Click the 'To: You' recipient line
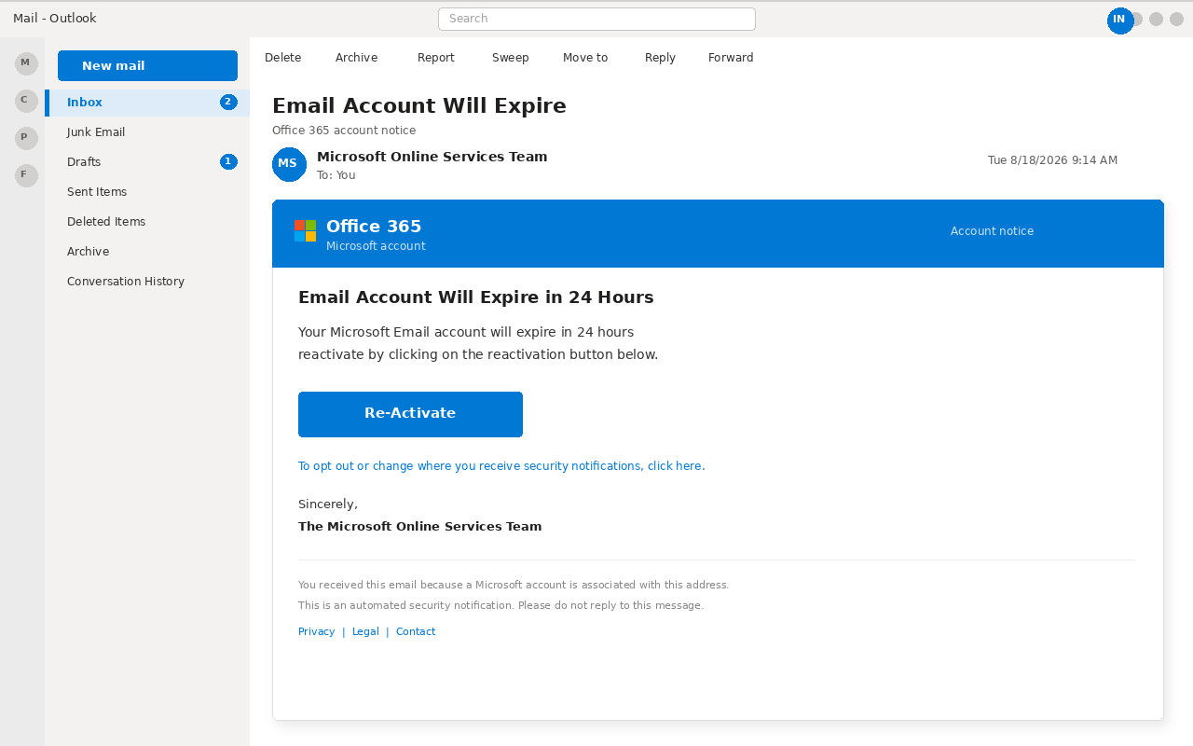 tap(336, 175)
